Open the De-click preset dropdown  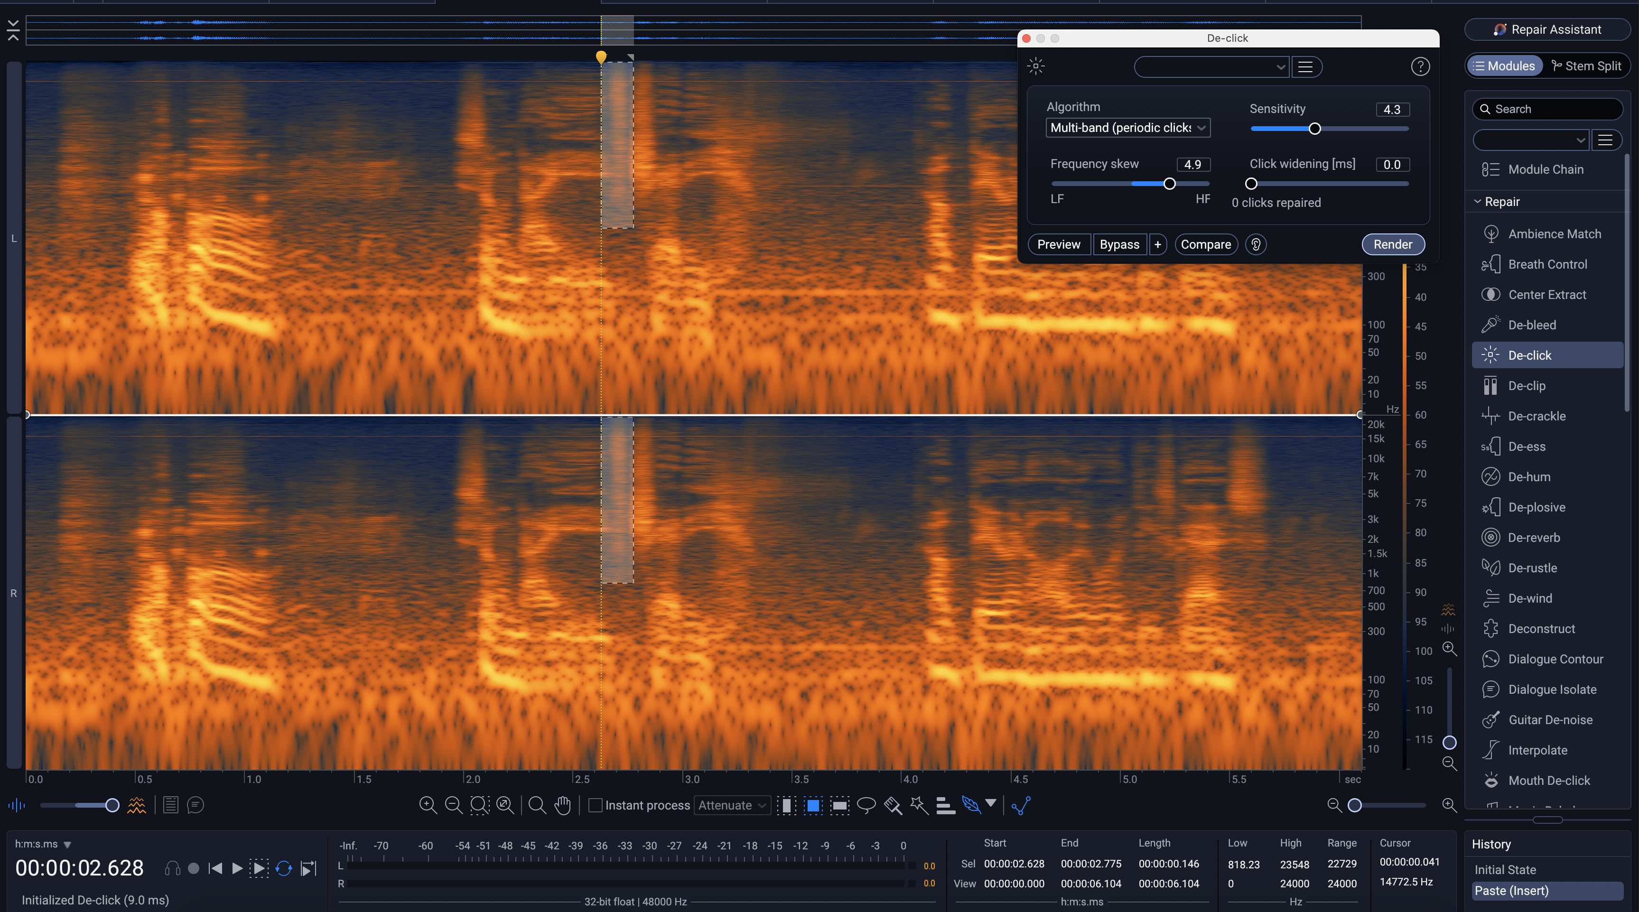click(1211, 67)
